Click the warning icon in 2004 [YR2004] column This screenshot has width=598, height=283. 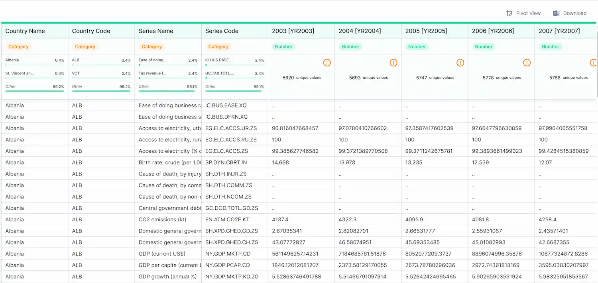pos(393,62)
